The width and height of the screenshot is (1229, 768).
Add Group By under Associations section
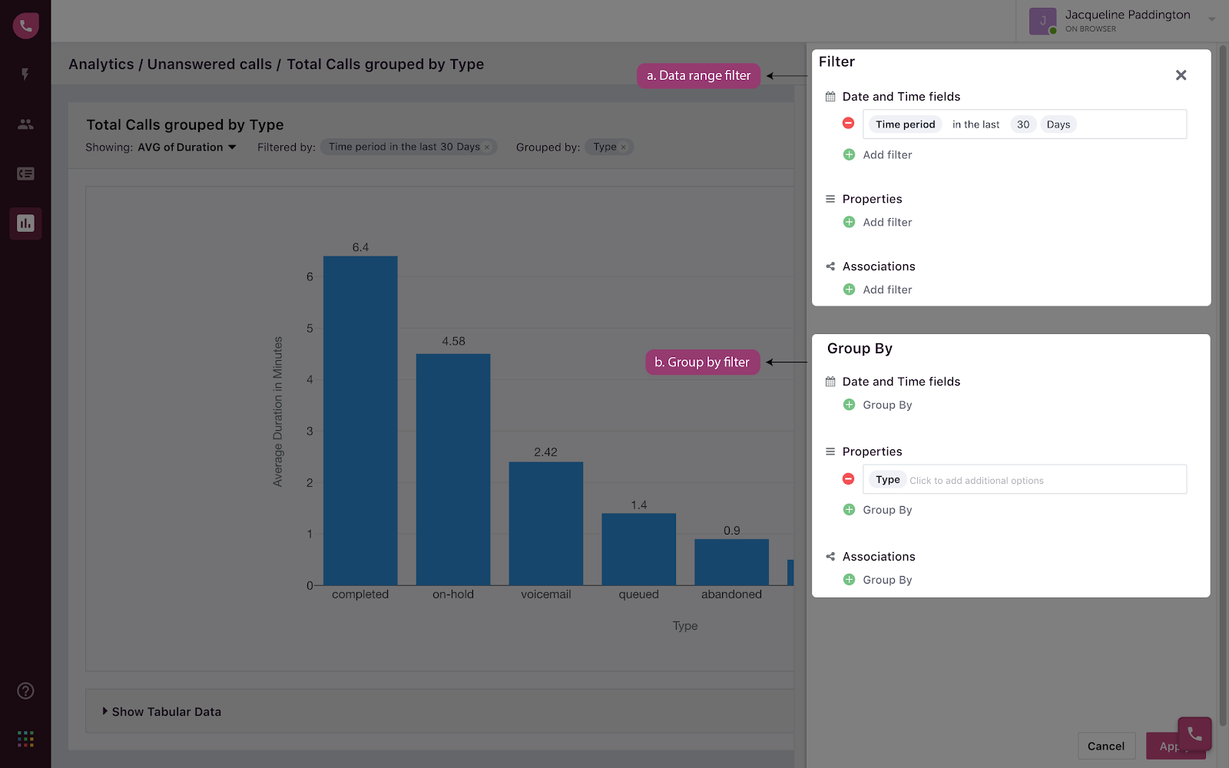(x=887, y=580)
